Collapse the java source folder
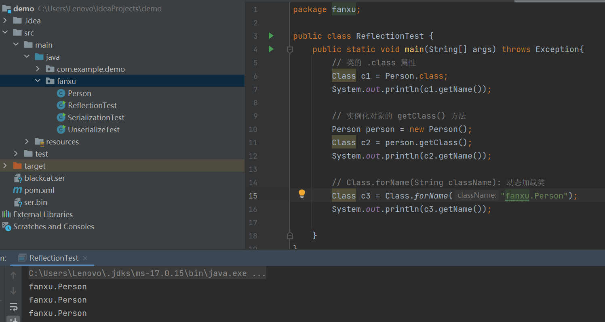Screen dimensions: 605x322 [27, 57]
